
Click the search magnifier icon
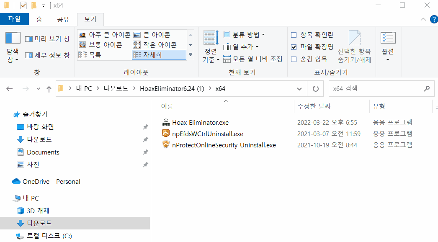[x=427, y=89]
